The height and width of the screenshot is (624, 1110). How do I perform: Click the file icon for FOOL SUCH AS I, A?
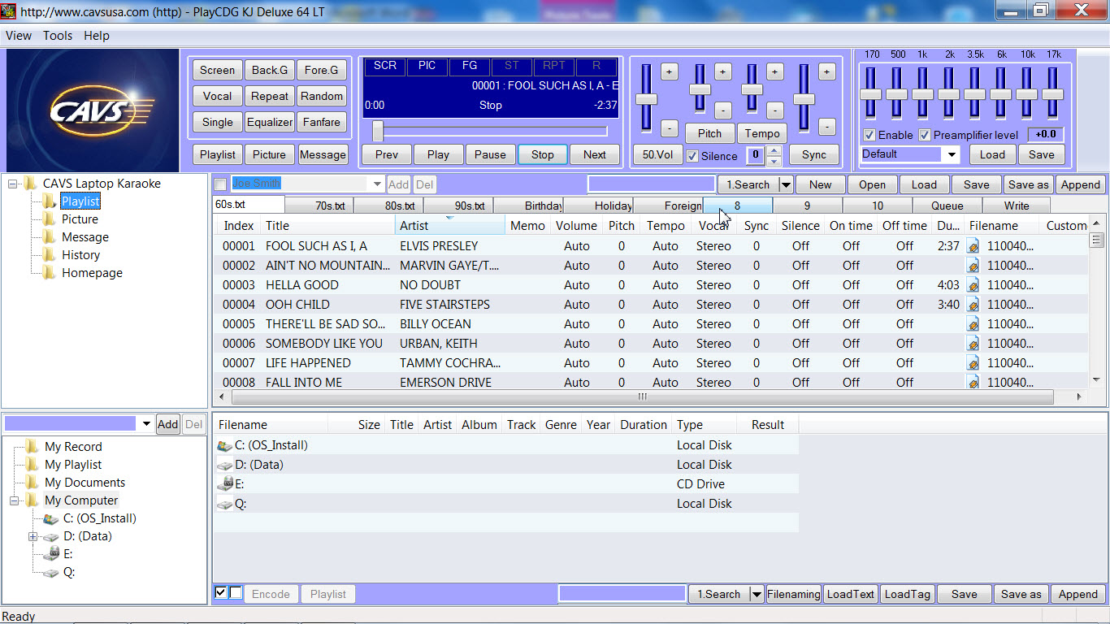pos(973,245)
